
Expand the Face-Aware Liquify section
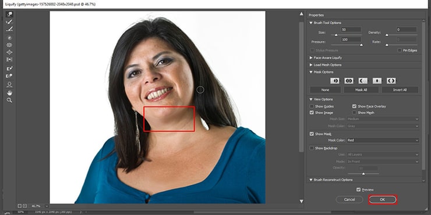tap(311, 58)
